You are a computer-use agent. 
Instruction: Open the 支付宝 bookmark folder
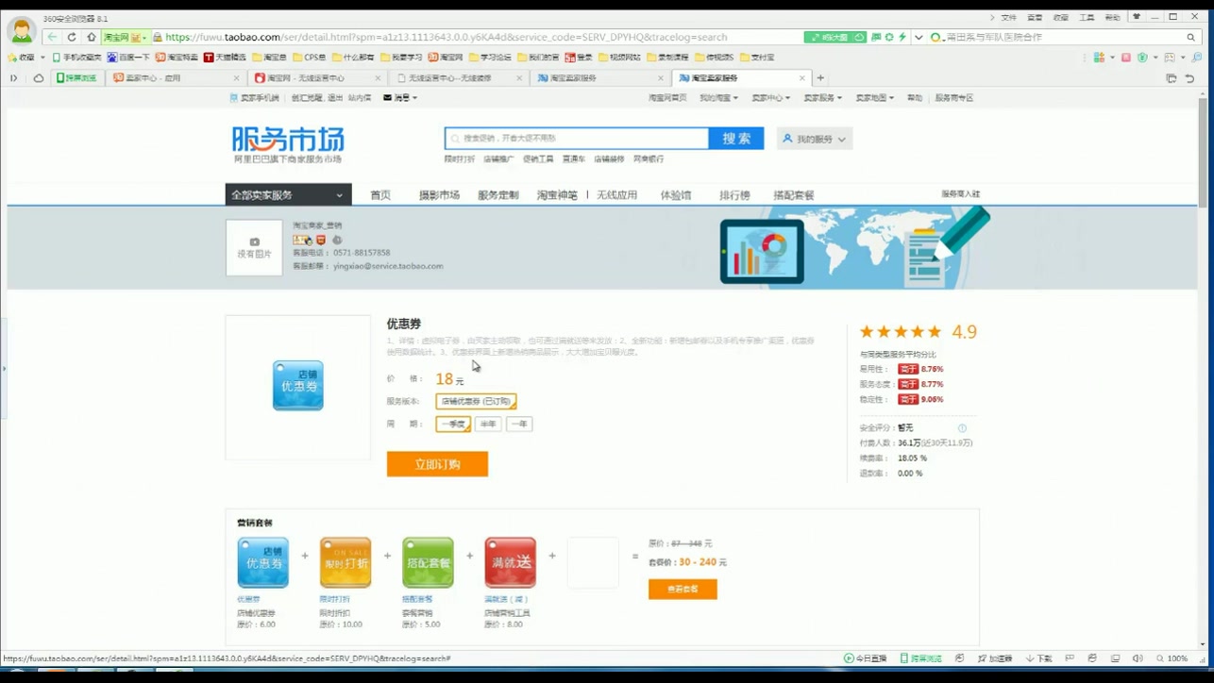point(757,58)
